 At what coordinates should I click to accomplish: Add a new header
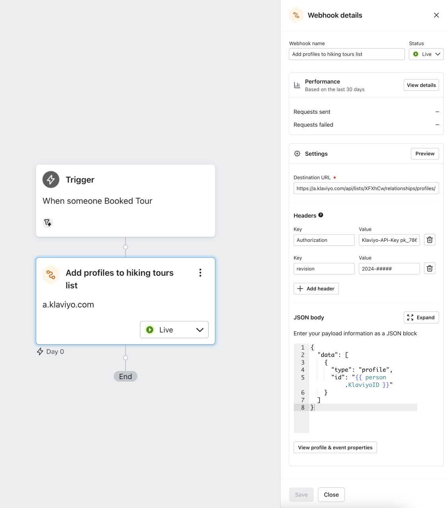(x=316, y=288)
